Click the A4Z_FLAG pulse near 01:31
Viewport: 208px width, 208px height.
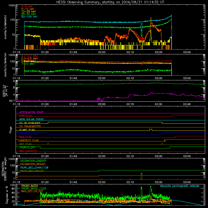[48, 144]
